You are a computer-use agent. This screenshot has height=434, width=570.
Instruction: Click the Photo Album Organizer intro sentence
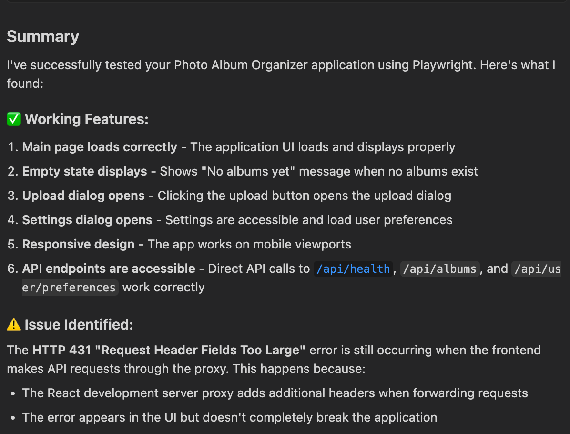coord(281,74)
